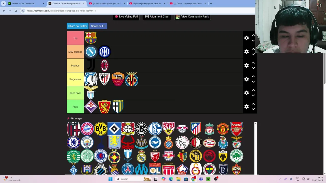Pick the Arsenal crest from pool
Screen dimensions: 326x183
coord(236,129)
